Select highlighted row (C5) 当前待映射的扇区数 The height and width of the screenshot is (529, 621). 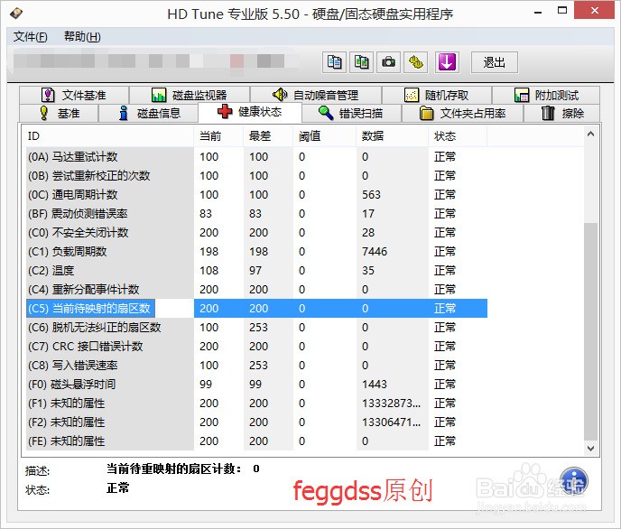tap(256, 309)
